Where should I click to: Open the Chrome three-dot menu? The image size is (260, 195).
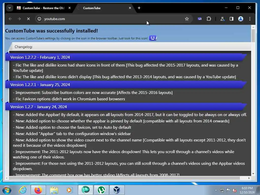(250, 19)
